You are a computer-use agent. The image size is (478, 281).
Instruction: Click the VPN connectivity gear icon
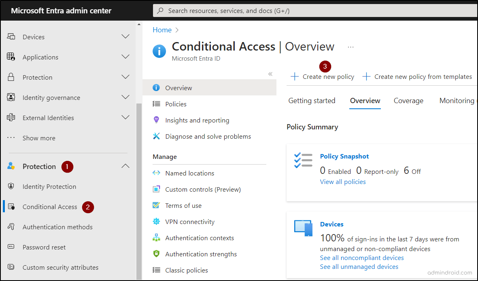[156, 222]
